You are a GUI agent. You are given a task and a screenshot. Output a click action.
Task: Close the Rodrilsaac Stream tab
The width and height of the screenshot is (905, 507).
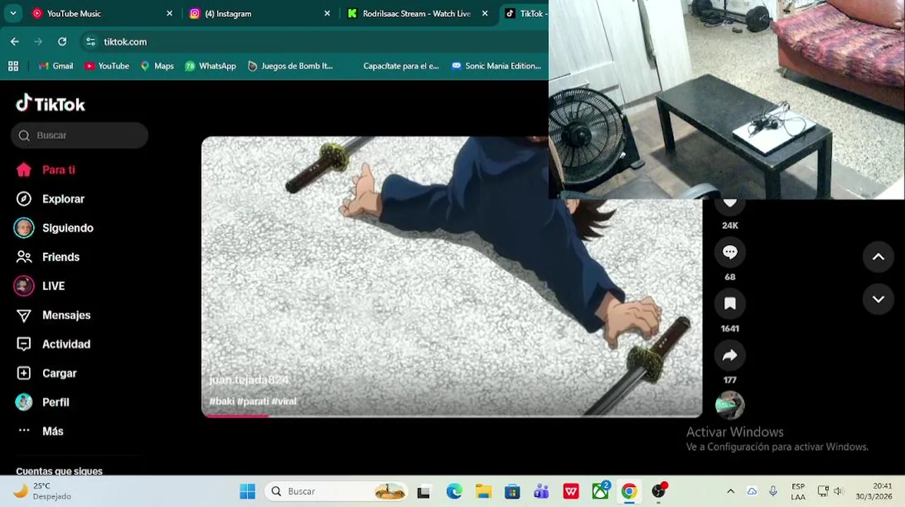[485, 13]
